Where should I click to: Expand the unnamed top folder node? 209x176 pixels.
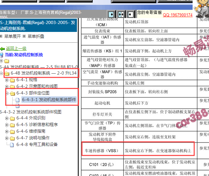click(1, 61)
